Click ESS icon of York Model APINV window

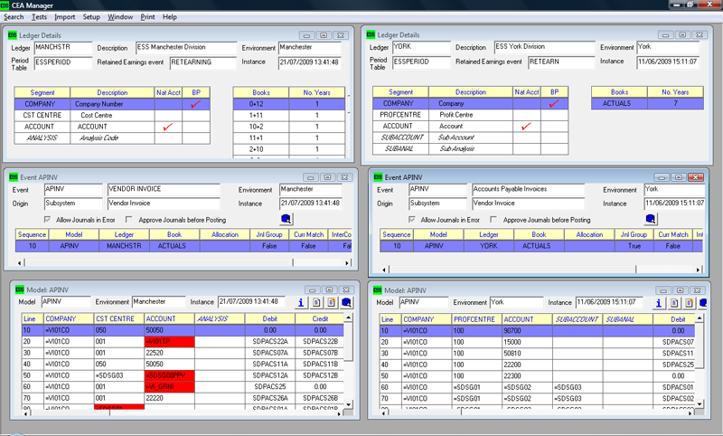click(x=378, y=290)
